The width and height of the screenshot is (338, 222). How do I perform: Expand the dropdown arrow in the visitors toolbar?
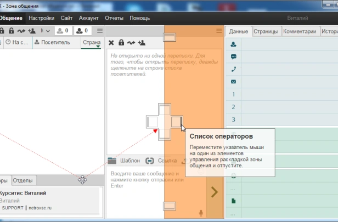point(48,31)
